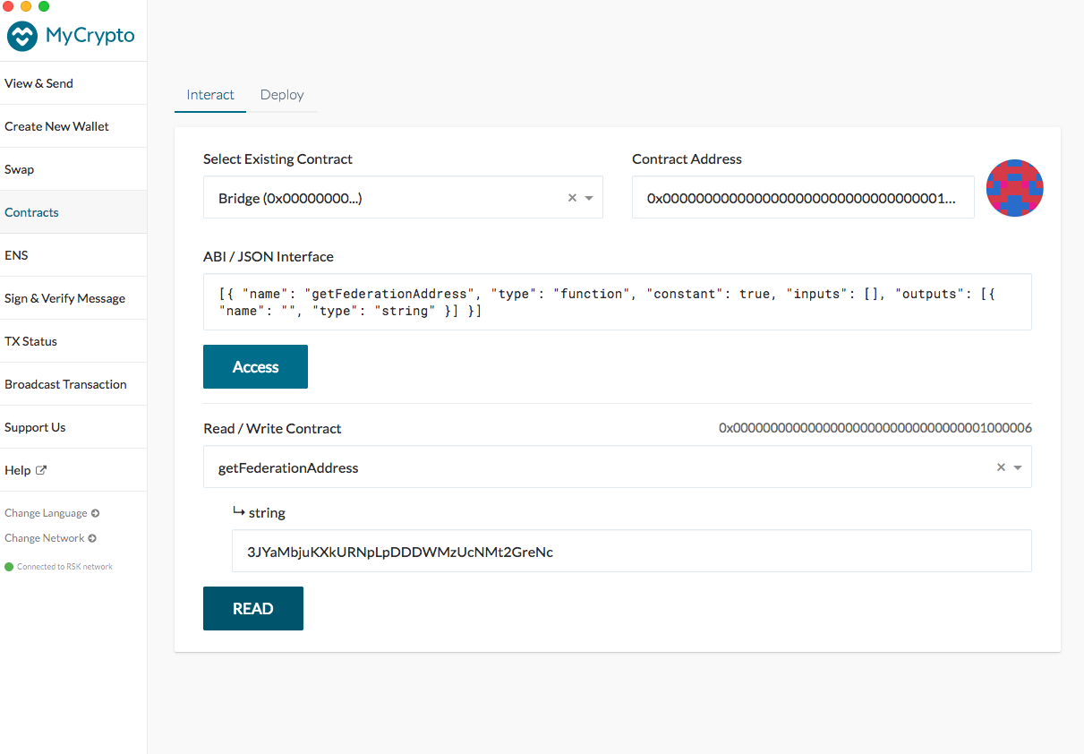Click Help external-link icon
The height and width of the screenshot is (754, 1084).
point(40,470)
